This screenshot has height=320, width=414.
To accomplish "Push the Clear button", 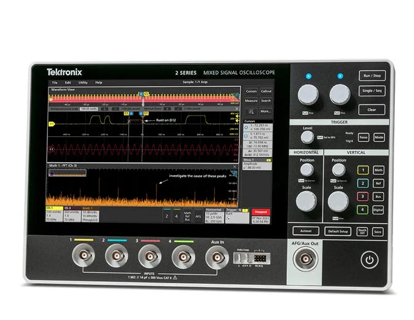I will coord(372,110).
